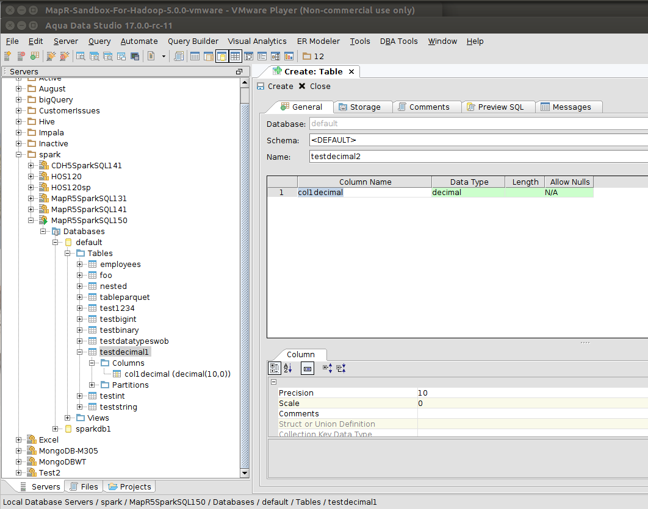This screenshot has width=648, height=509.
Task: Click the chart icon in main toolbar
Action: (x=289, y=56)
